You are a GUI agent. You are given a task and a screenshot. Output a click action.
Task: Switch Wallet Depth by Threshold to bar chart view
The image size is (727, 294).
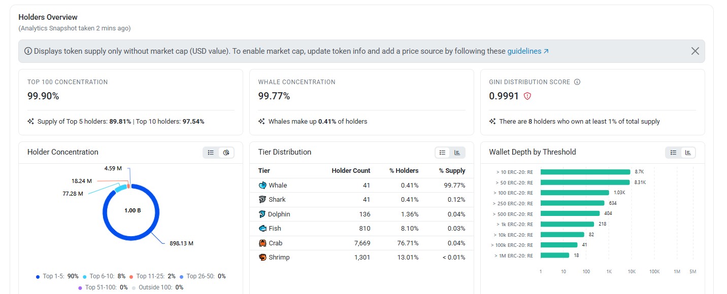point(688,153)
